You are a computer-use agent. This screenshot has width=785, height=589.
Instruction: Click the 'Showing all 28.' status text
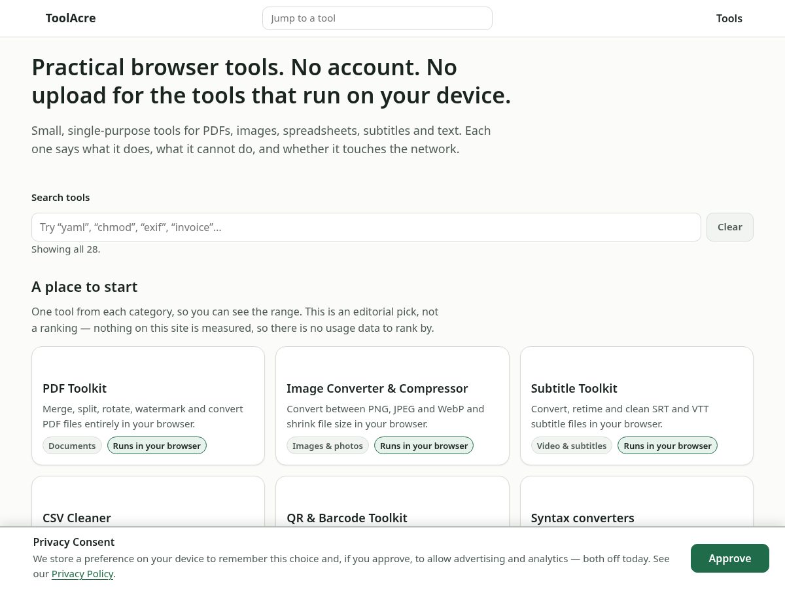point(65,249)
